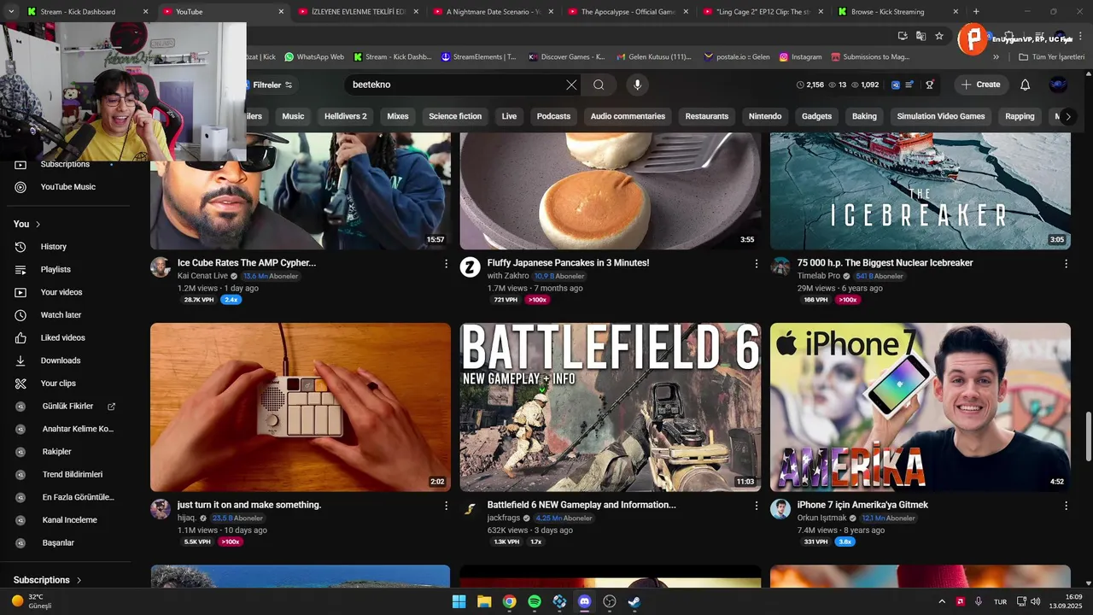Open a new browser tab
This screenshot has height=615, width=1093.
pyautogui.click(x=976, y=12)
